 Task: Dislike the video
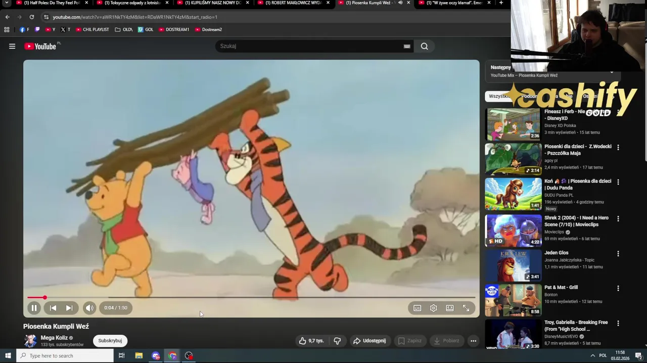[337, 341]
